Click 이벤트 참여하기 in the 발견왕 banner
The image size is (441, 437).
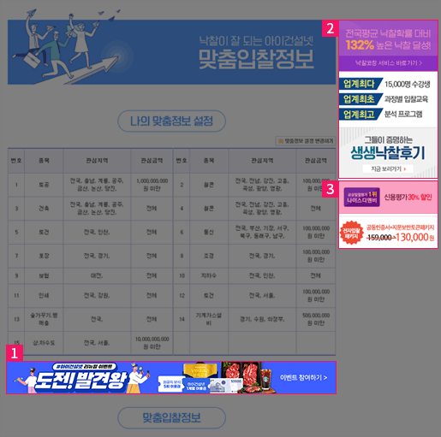tap(303, 378)
